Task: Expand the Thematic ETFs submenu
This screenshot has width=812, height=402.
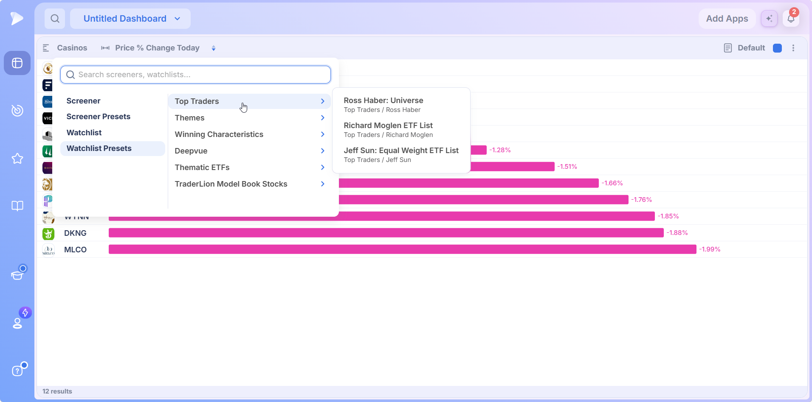Action: pyautogui.click(x=249, y=167)
